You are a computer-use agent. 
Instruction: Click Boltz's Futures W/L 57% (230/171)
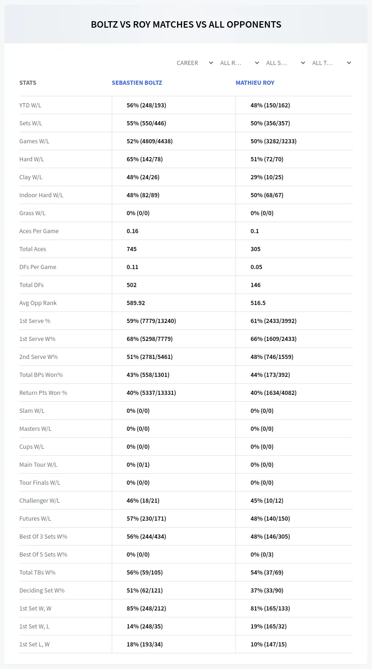(x=146, y=518)
